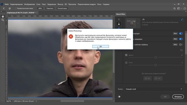Expand the status bar info arrow
The height and width of the screenshot is (105, 187).
[x=36, y=101]
